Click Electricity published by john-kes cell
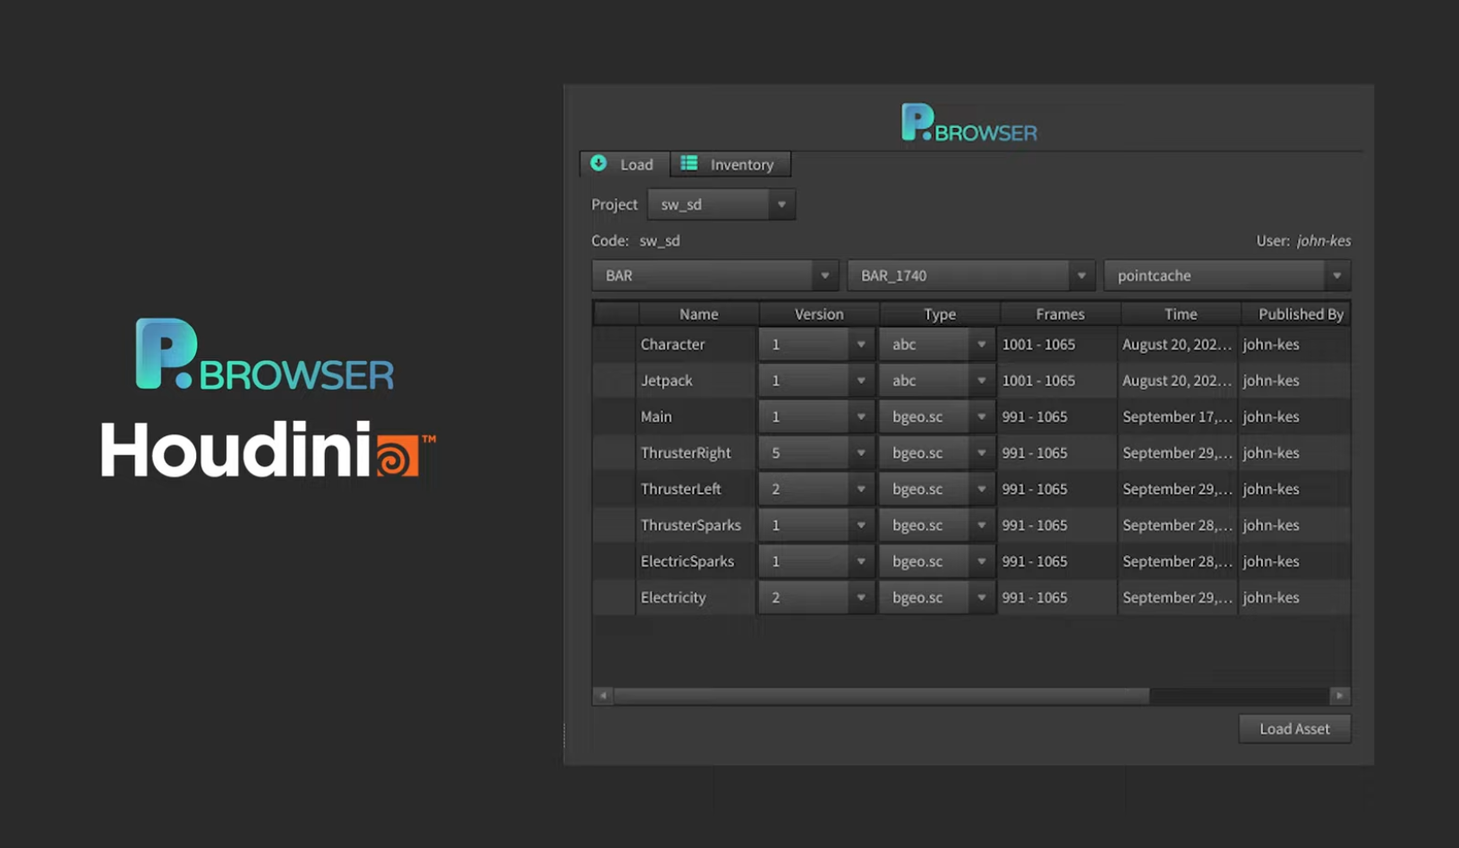This screenshot has height=848, width=1459. [1294, 597]
